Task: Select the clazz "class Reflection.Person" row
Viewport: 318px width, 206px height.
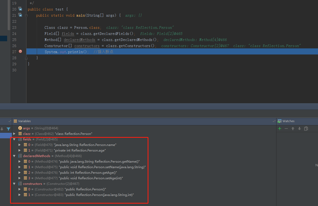Action: [144, 134]
